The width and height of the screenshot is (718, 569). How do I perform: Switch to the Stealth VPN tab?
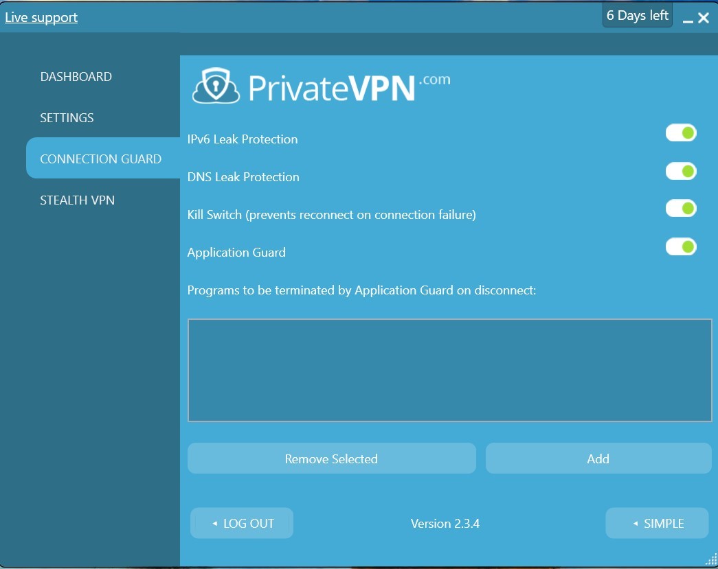78,200
